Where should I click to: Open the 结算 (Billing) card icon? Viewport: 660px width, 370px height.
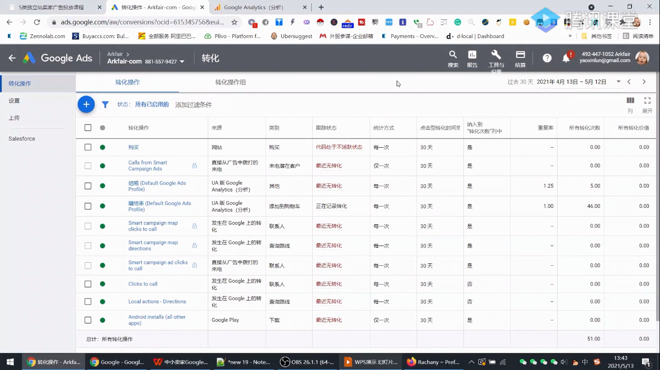520,57
